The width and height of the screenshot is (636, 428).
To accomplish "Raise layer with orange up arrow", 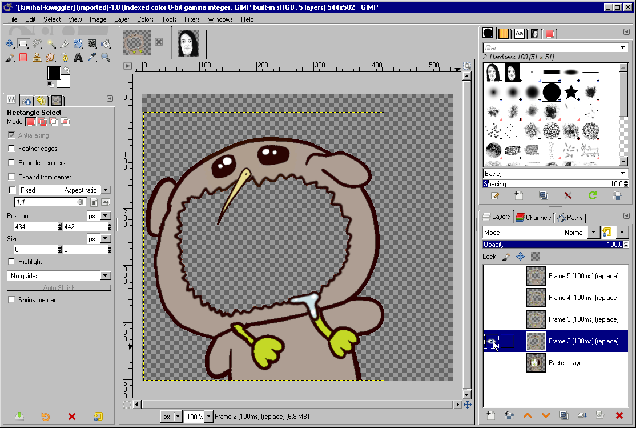I will click(528, 415).
